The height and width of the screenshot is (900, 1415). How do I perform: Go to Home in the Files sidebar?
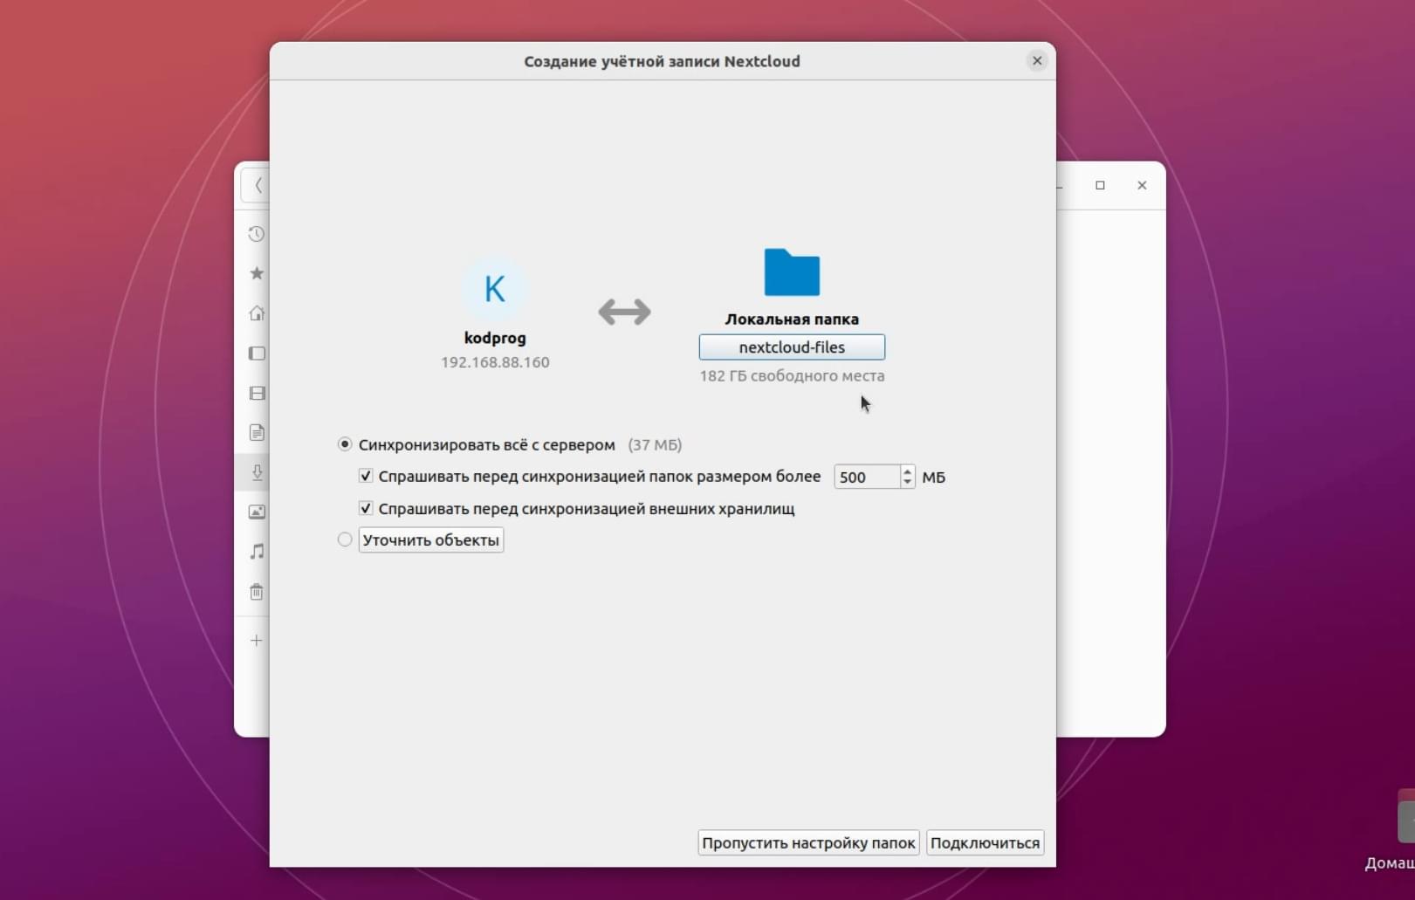coord(256,313)
